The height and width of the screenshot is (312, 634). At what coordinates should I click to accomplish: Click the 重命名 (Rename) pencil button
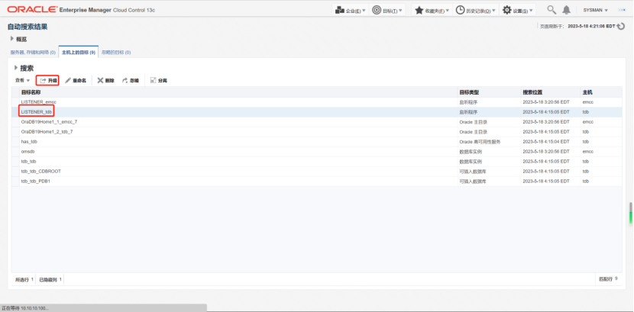coord(76,80)
